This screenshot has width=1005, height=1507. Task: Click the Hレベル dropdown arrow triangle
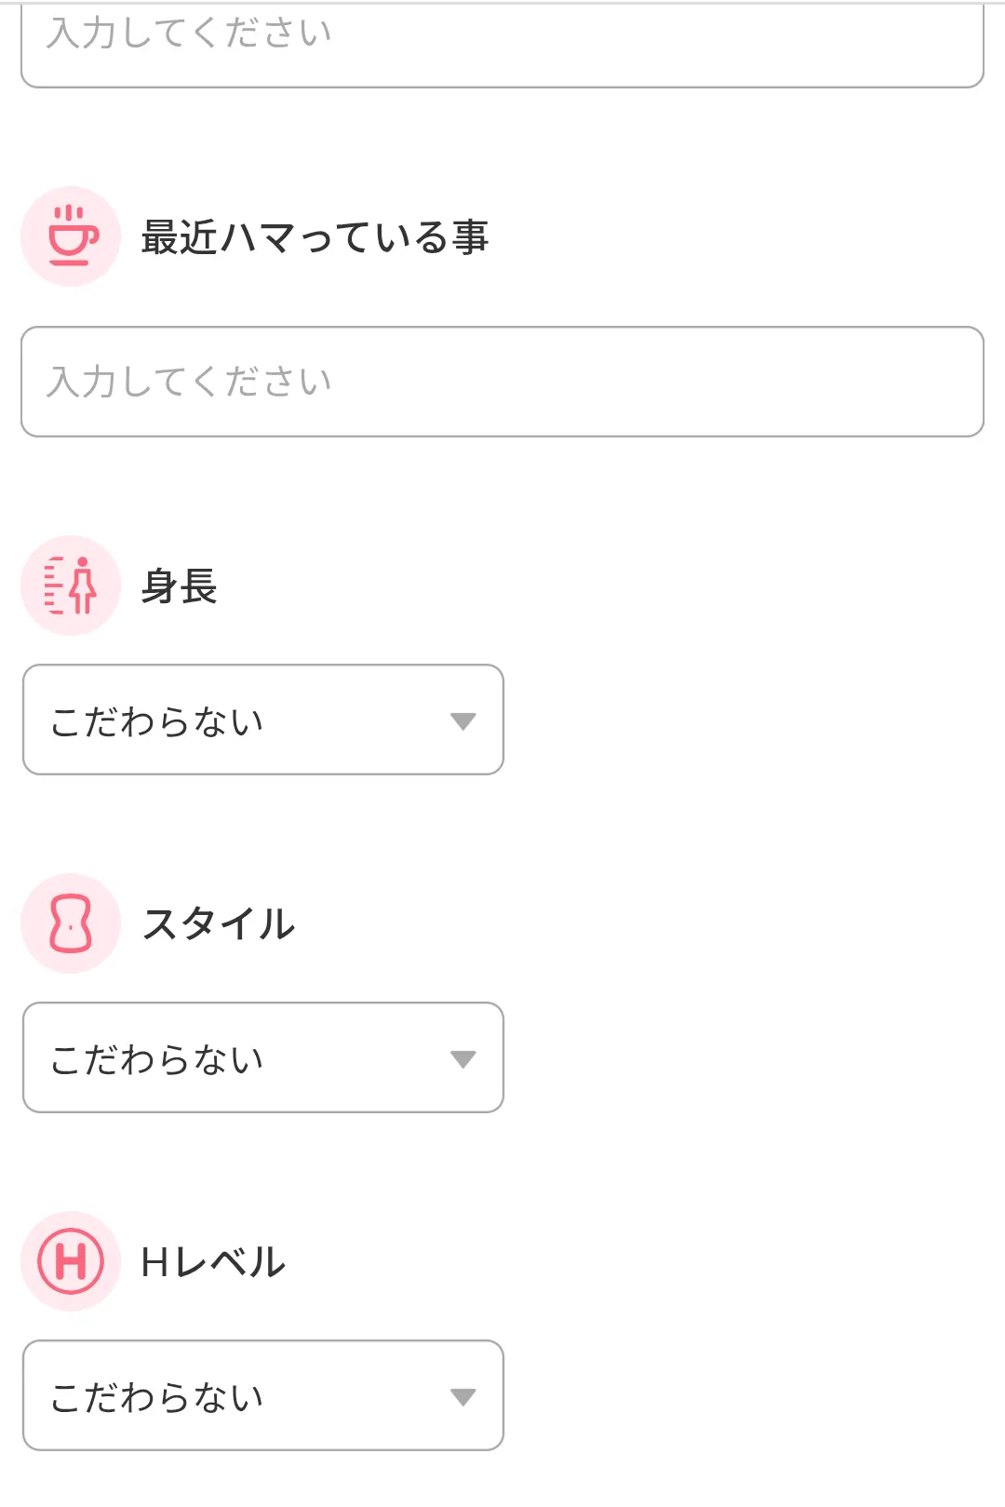click(x=462, y=1397)
